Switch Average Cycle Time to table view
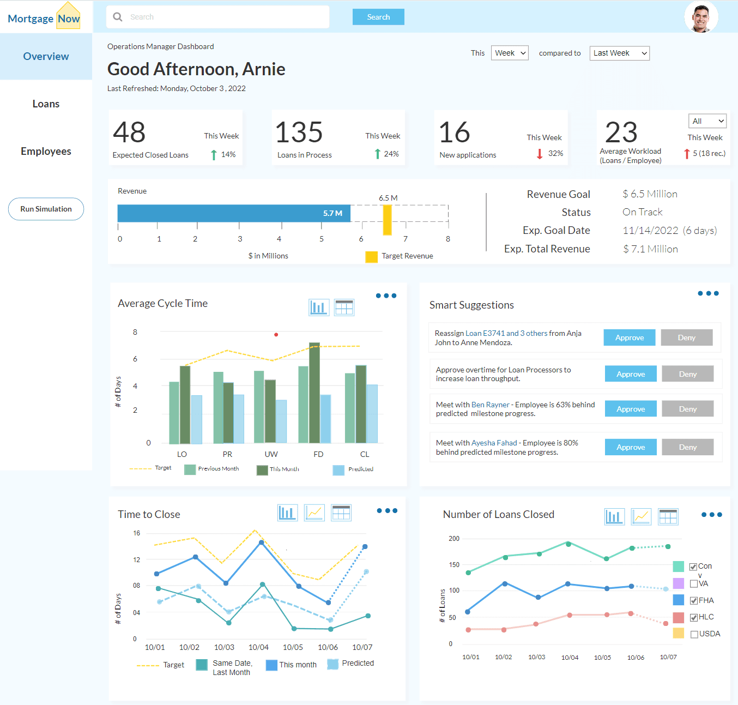The width and height of the screenshot is (738, 705). pyautogui.click(x=344, y=308)
